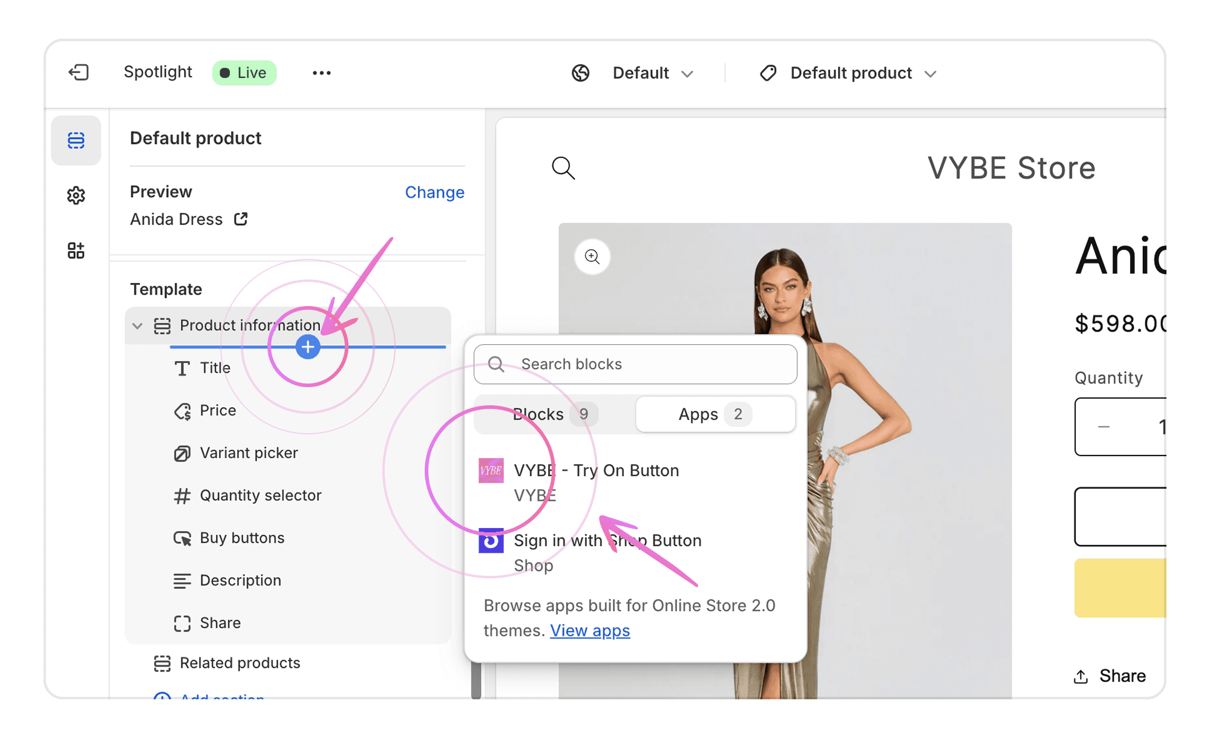Open the theme settings gear icon
This screenshot has height=738, width=1210.
click(76, 195)
